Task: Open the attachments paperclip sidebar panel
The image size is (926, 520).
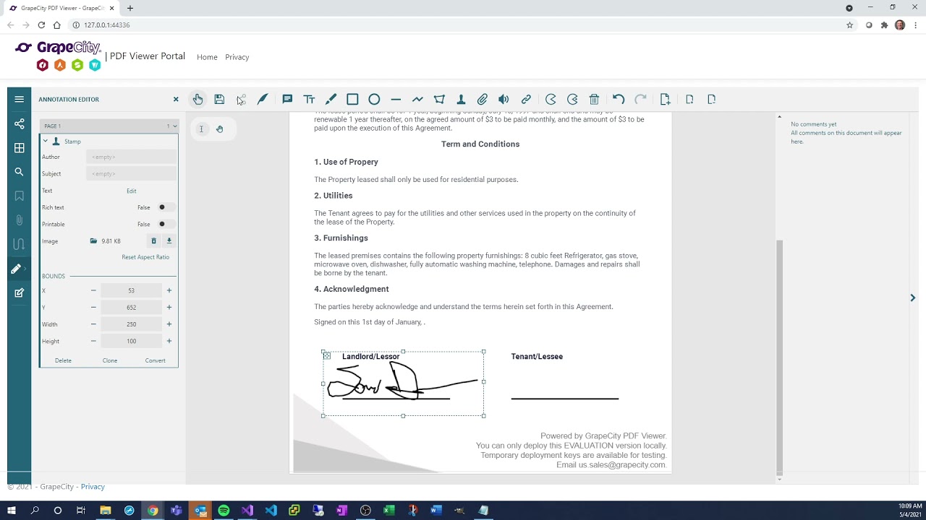Action: (x=20, y=220)
